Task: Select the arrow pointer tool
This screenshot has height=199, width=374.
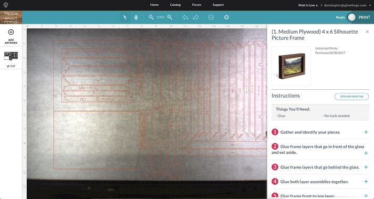Action: point(124,17)
